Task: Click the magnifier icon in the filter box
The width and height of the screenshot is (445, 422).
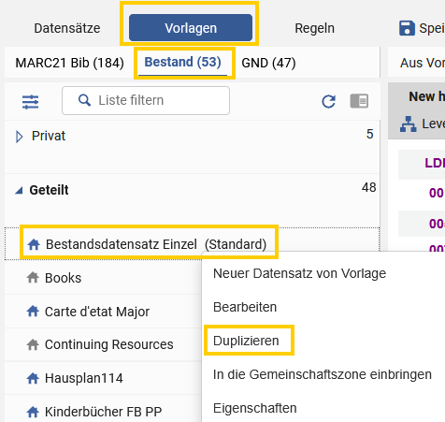Action: (x=84, y=100)
